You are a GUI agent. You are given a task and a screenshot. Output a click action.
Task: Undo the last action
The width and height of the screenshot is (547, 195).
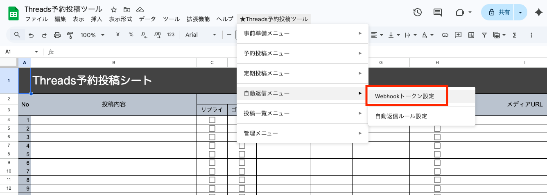click(x=31, y=35)
